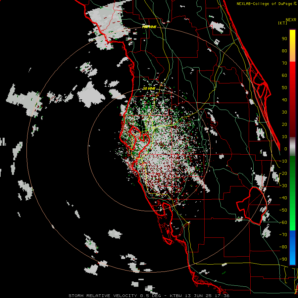Click the 17:36 timestamp text
The width and height of the screenshot is (298, 298).
coord(222,296)
